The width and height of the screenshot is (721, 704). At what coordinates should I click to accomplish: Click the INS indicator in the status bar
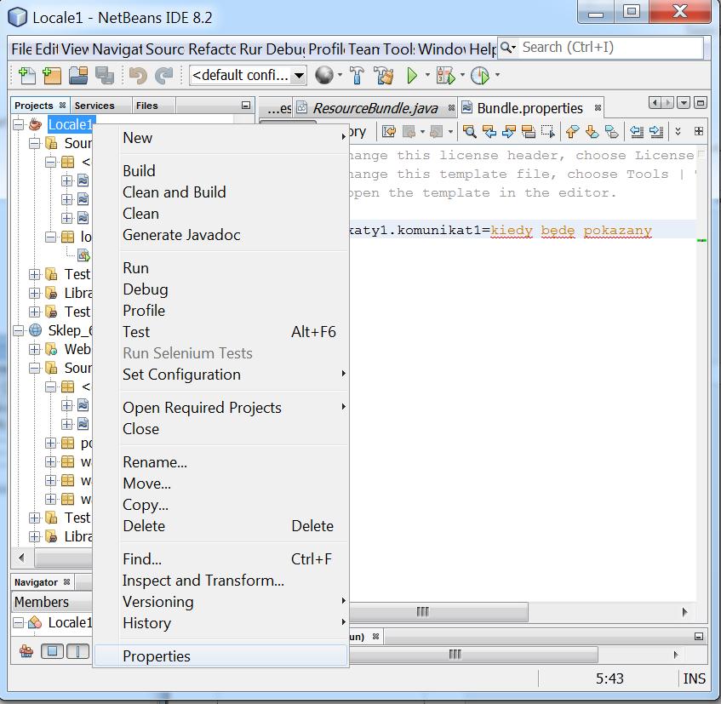(694, 678)
